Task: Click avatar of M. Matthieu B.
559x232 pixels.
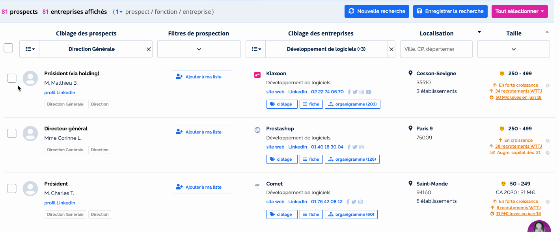Action: pos(30,78)
